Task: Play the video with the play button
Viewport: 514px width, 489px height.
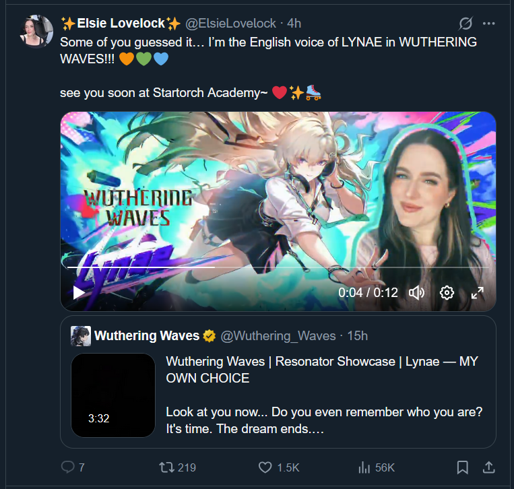Action: pyautogui.click(x=79, y=292)
